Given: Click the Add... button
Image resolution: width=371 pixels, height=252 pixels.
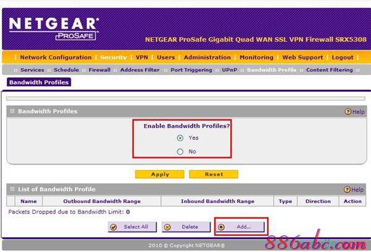Looking at the screenshot, I should pos(240,227).
